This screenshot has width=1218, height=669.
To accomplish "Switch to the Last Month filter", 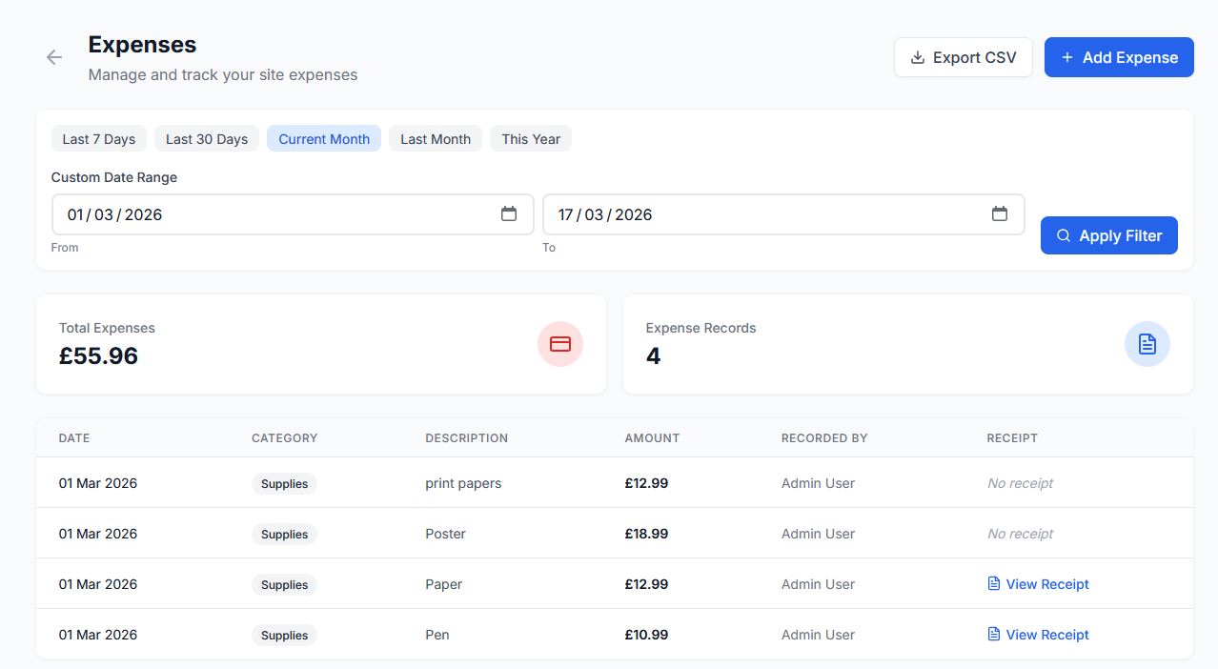I will click(x=436, y=139).
